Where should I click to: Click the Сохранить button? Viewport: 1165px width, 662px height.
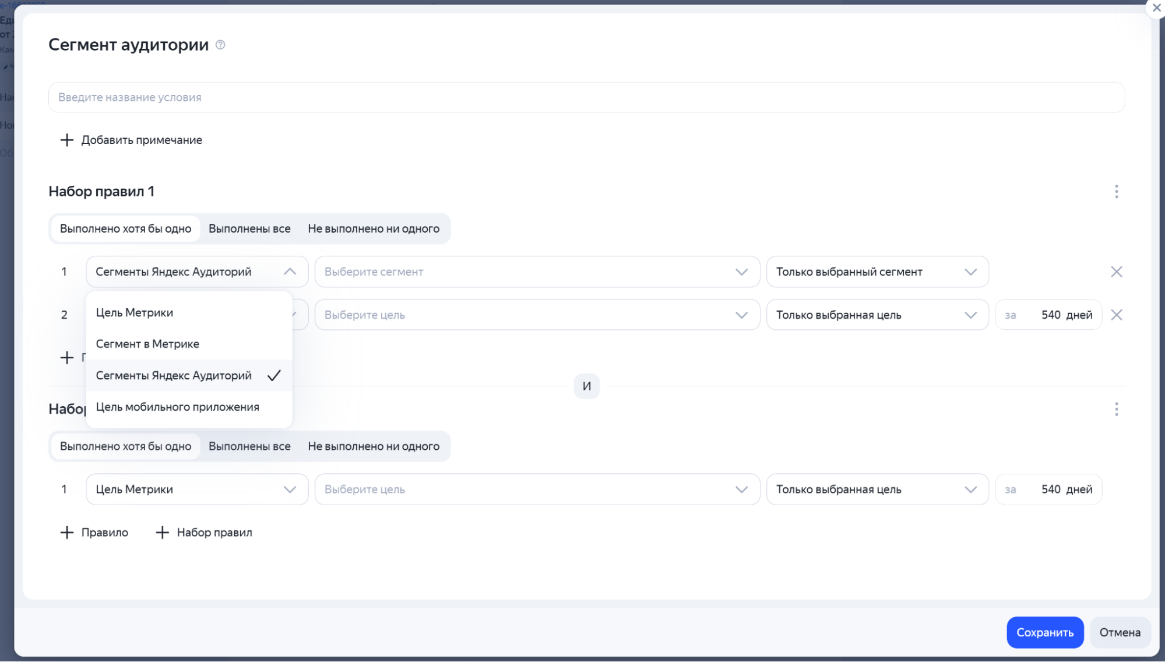[1044, 632]
